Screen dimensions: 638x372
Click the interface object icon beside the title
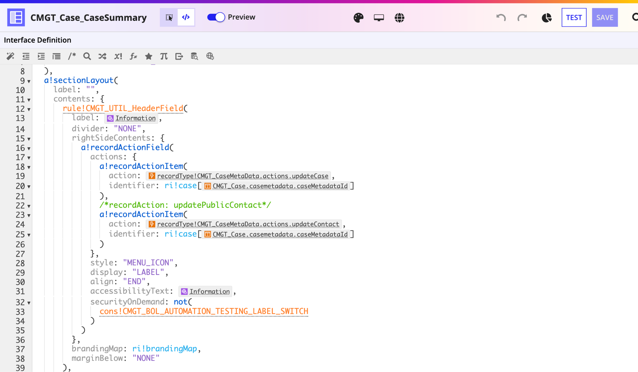pyautogui.click(x=16, y=17)
